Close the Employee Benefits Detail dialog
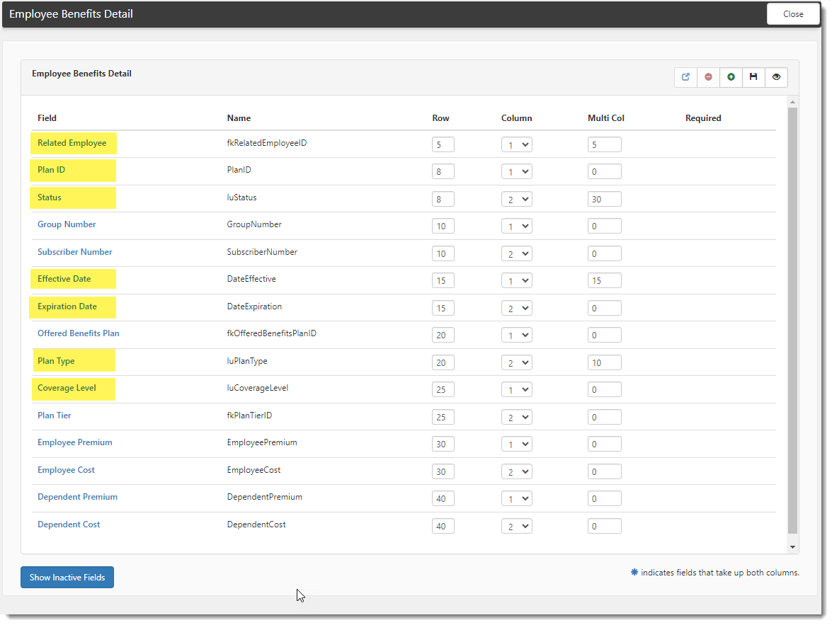The height and width of the screenshot is (625, 832). (792, 14)
